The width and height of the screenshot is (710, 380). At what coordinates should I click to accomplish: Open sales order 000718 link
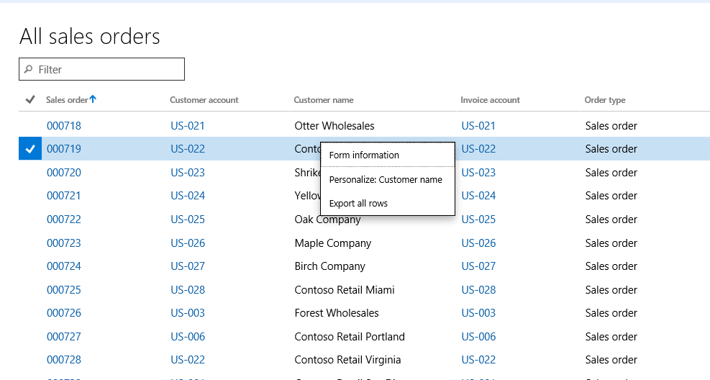coord(64,126)
